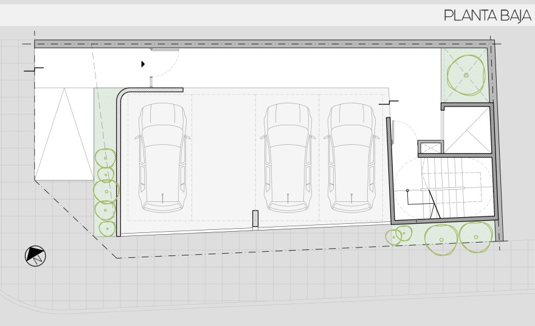Screen dimensions: 535x326
Task: Click the PLANTA BAJA title text
Action: [488, 15]
